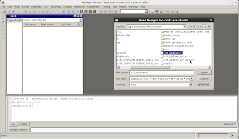Go back with the dialog's left arrow icon

[x=190, y=26]
